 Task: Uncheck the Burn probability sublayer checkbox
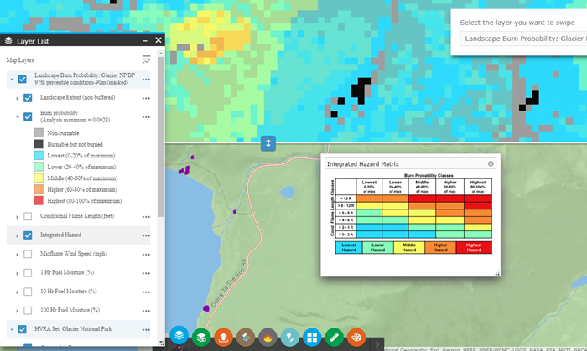[x=28, y=116]
